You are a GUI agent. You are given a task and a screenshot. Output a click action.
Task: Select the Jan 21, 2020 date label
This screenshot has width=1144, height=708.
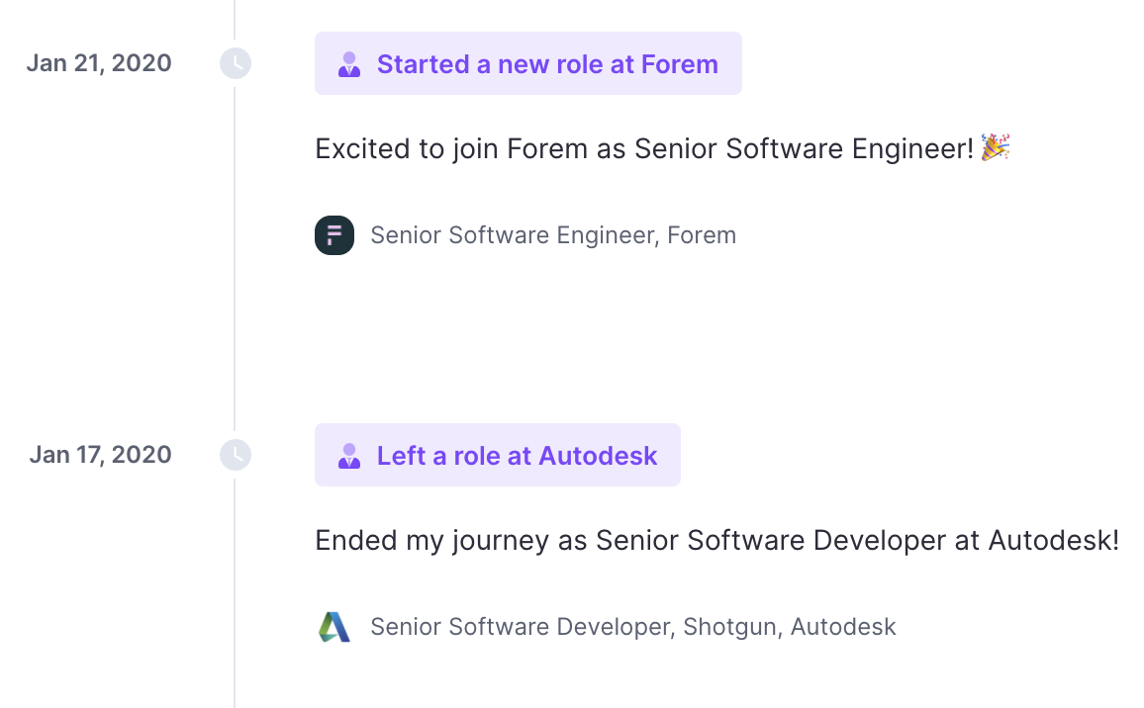click(x=98, y=62)
